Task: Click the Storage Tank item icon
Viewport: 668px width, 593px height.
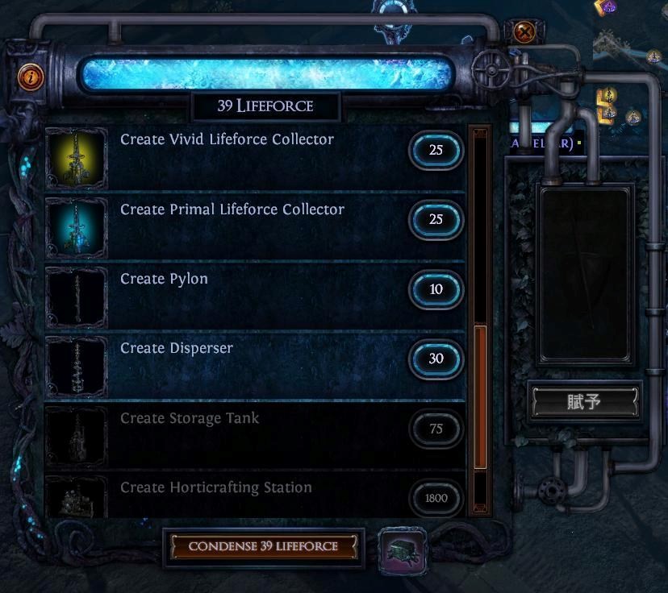Action: [x=77, y=437]
